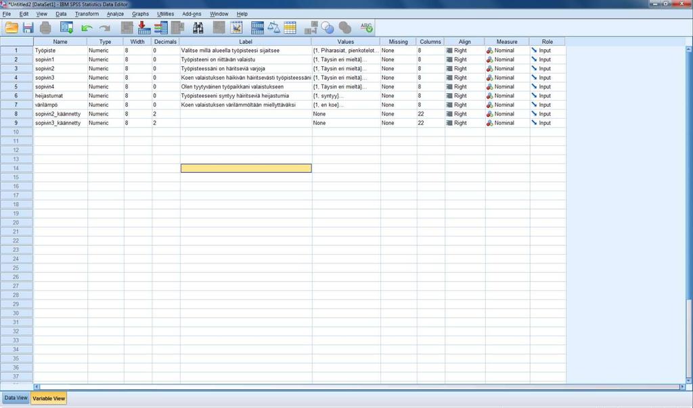Click the Label column header
The image size is (693, 408).
[245, 41]
